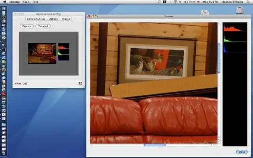Open the US flag input menu

[x=198, y=2]
